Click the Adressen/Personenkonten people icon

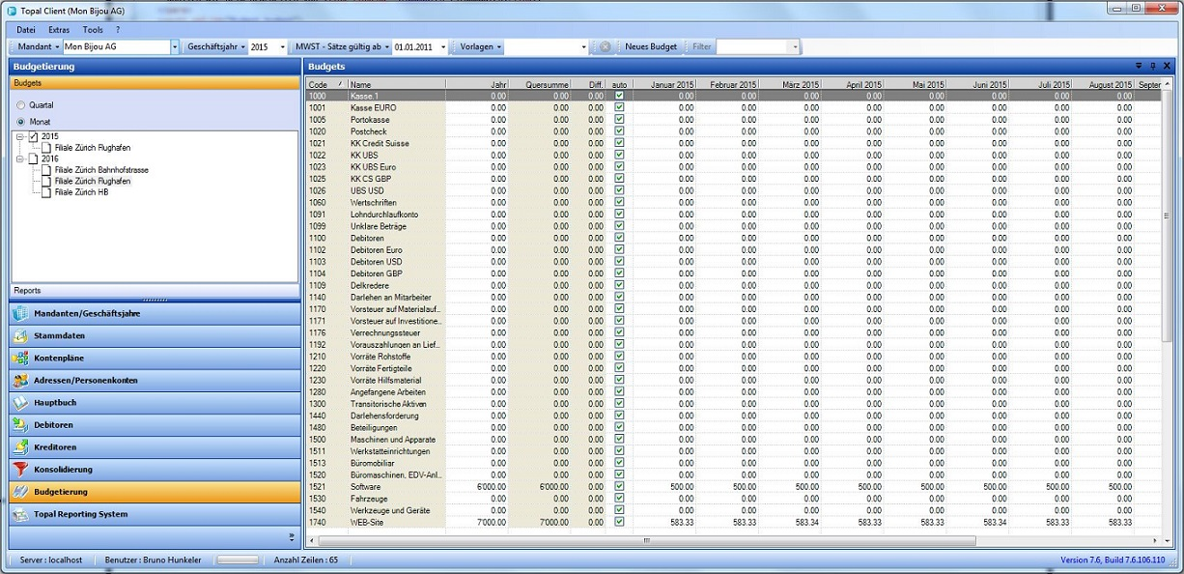(20, 380)
